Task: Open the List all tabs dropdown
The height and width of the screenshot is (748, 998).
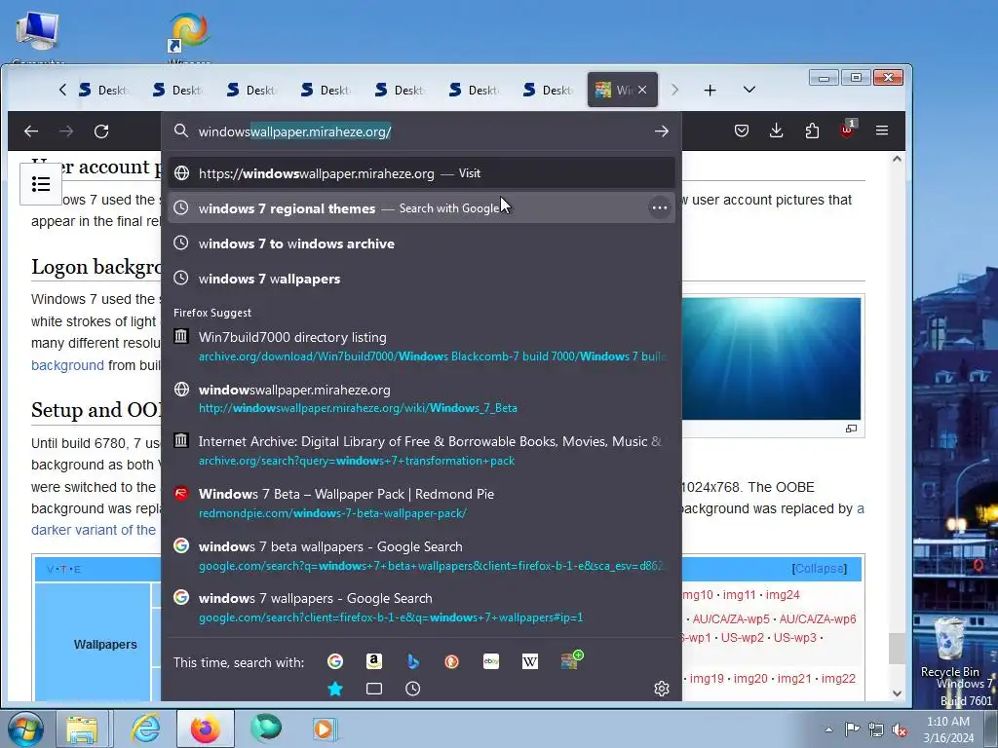Action: 749,90
